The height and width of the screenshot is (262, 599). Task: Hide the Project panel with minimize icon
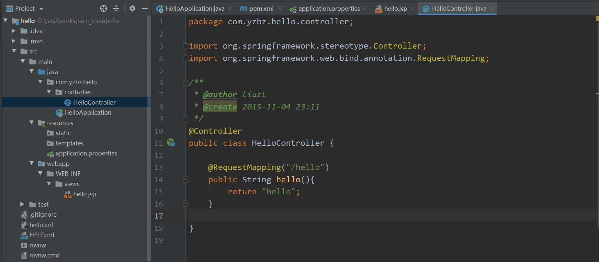click(145, 8)
